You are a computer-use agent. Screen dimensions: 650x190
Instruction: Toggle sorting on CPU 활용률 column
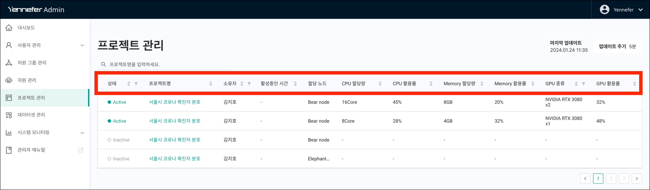[431, 84]
